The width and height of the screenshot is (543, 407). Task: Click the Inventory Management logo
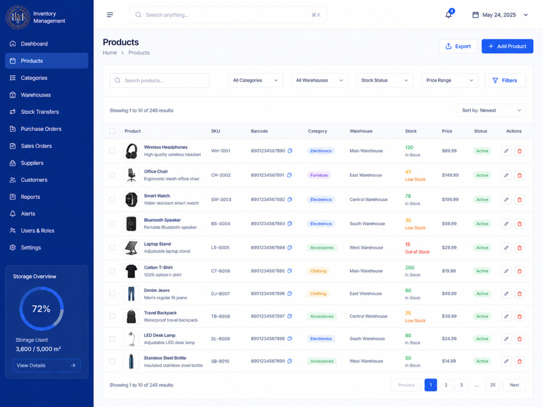[x=18, y=17]
